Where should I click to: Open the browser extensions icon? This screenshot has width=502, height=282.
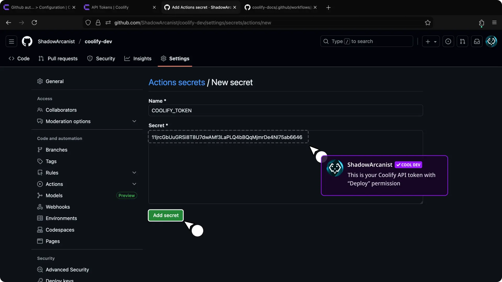tap(481, 23)
